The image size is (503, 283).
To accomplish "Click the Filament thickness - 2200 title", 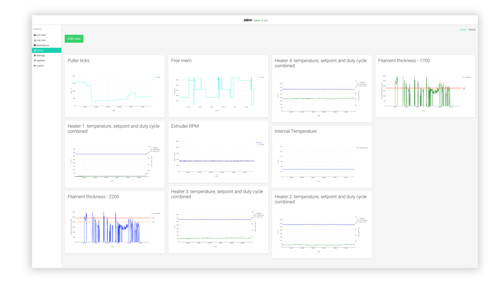I will [x=93, y=197].
